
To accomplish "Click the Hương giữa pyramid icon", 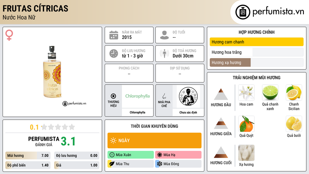I will 221,123.
